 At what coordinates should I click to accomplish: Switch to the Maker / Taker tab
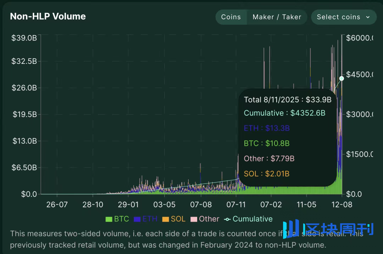(x=277, y=17)
